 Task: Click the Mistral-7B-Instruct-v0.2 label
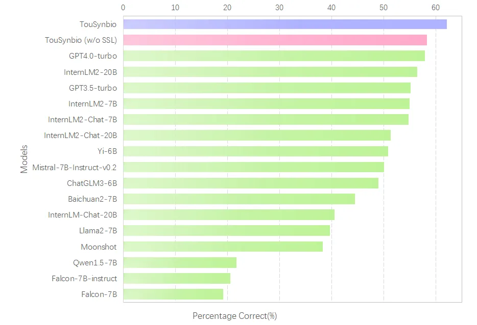[75, 167]
